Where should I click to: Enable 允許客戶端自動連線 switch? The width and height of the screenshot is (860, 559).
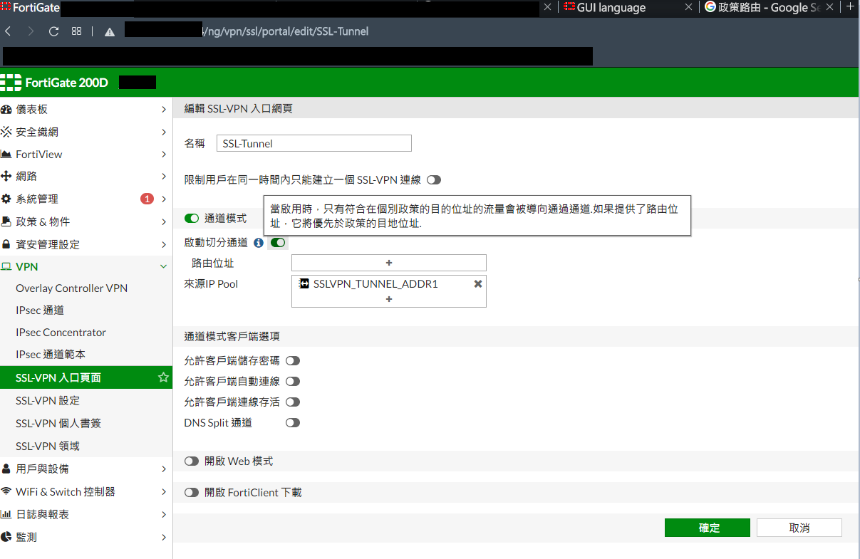293,382
